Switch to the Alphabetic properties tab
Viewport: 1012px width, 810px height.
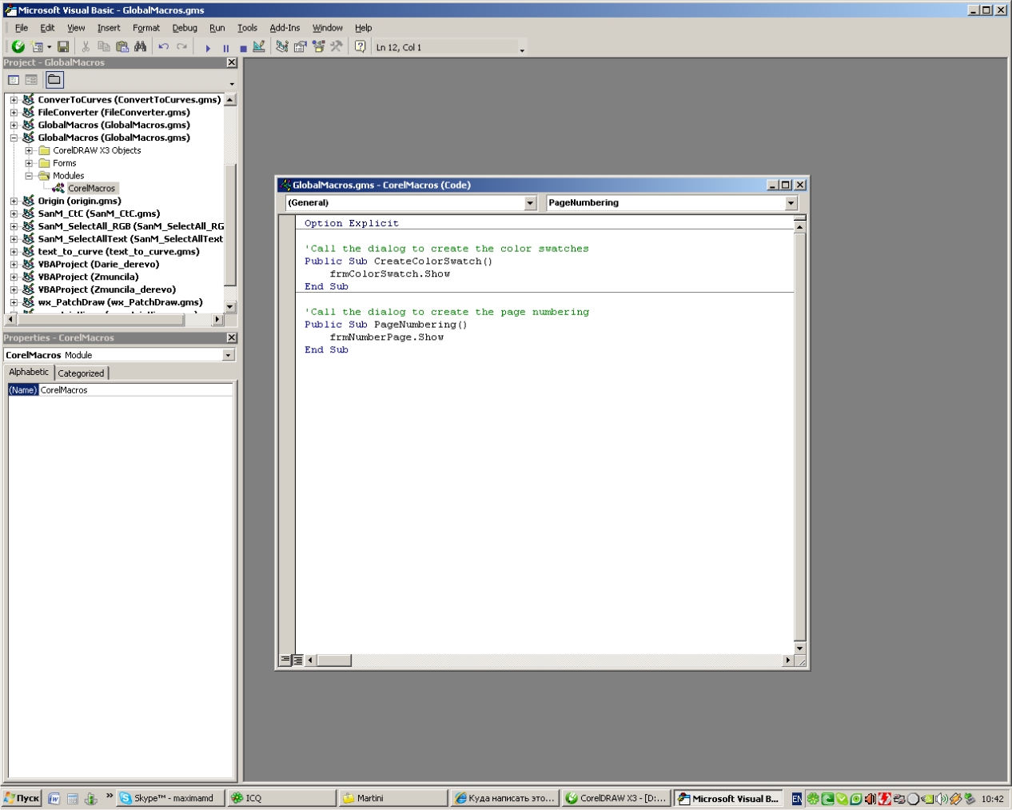(29, 372)
